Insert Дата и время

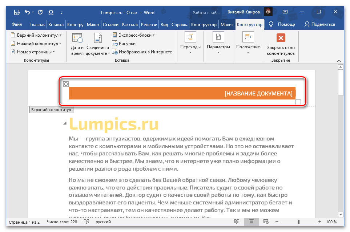77,44
